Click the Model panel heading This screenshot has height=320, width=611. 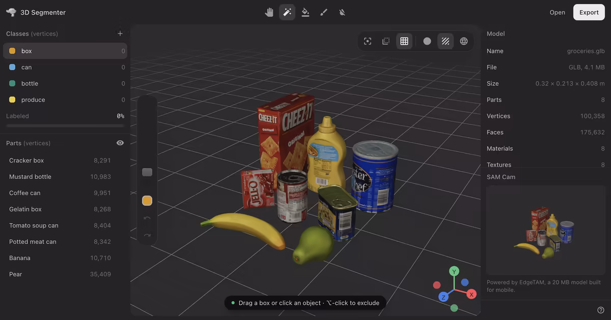tap(496, 34)
